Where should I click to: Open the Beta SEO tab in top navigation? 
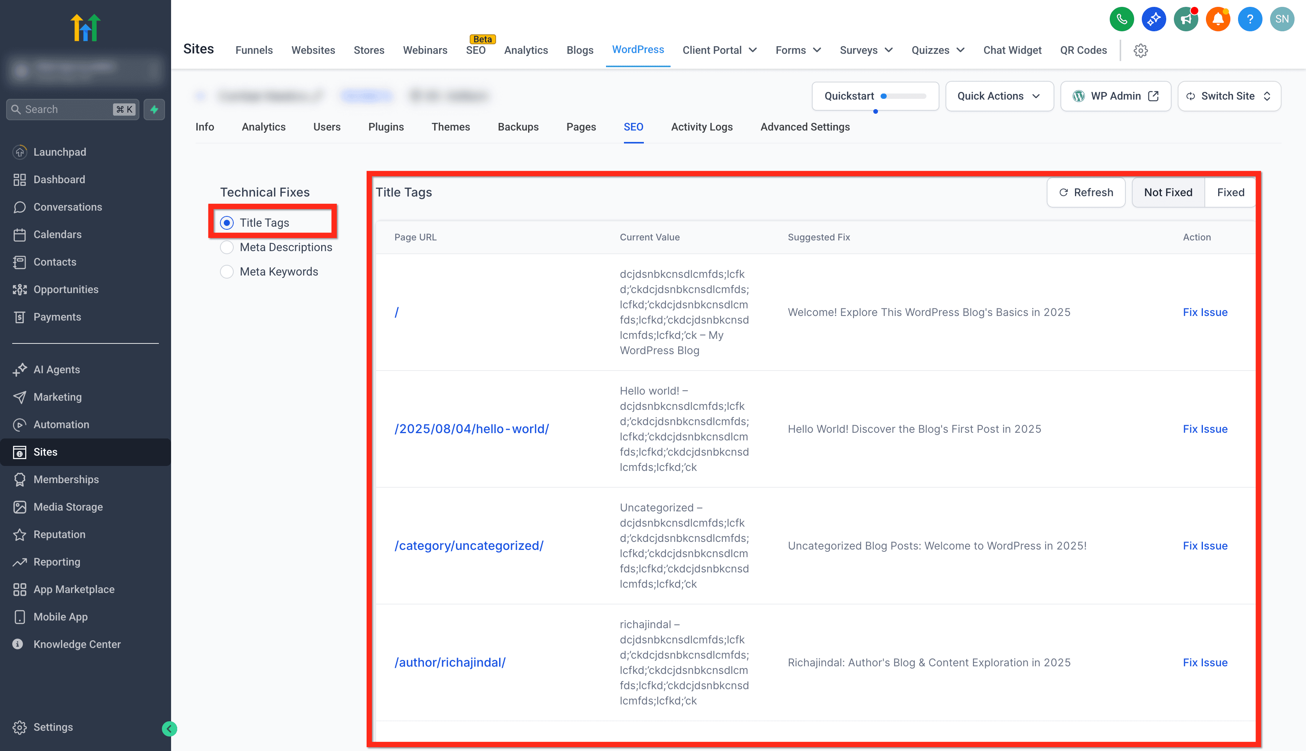coord(475,50)
